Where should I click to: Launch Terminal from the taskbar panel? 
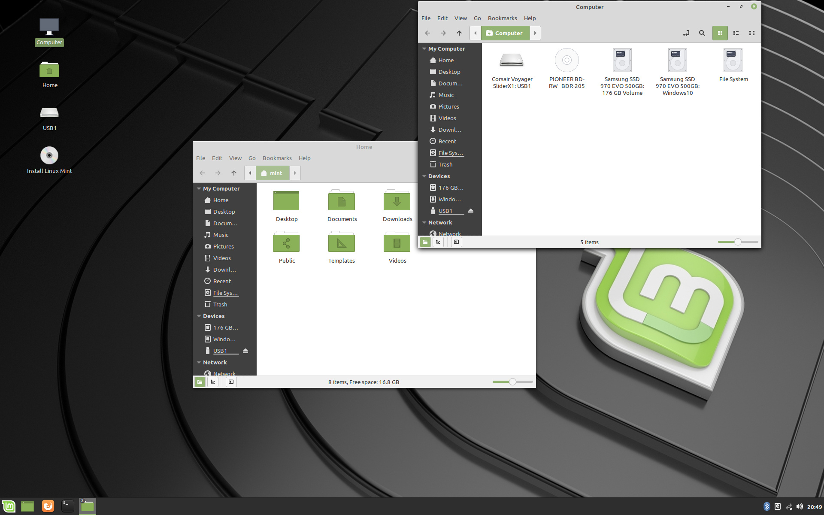point(67,506)
